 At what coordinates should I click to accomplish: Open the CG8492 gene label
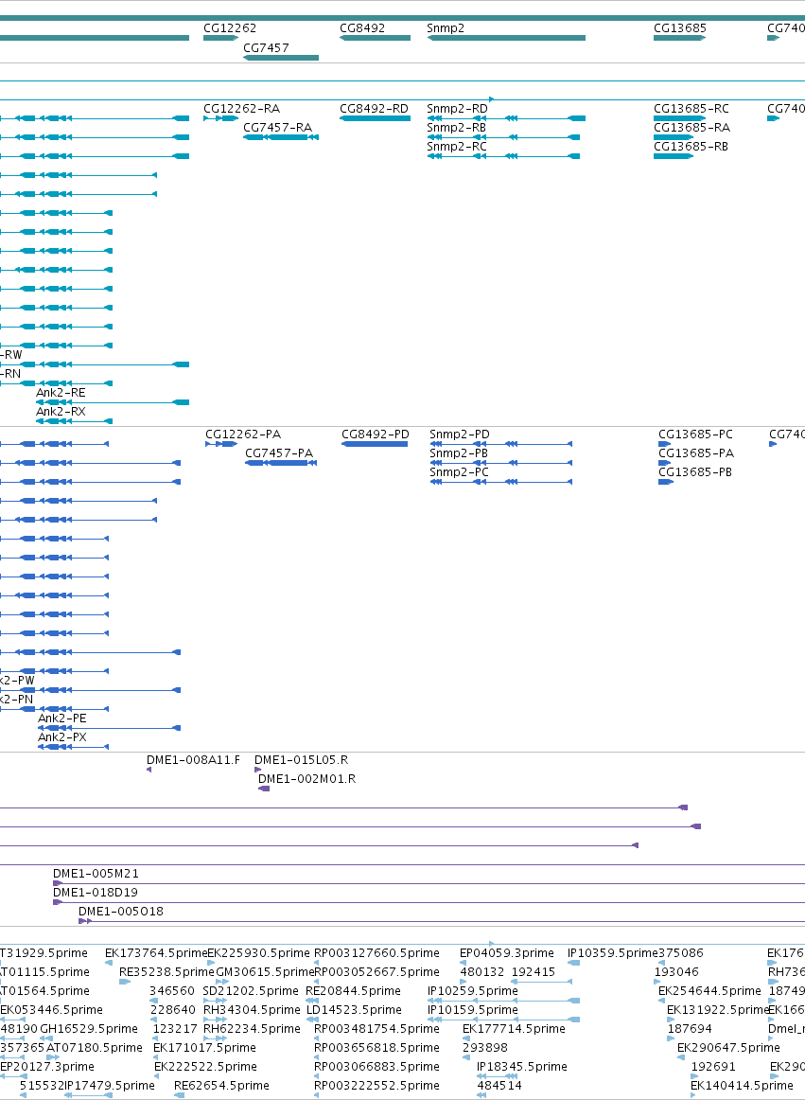[x=362, y=28]
